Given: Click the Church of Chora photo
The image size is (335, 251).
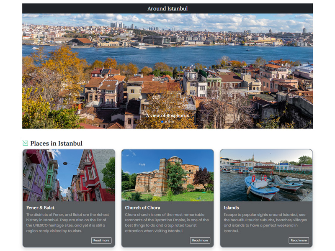Looking at the screenshot, I should (x=167, y=175).
